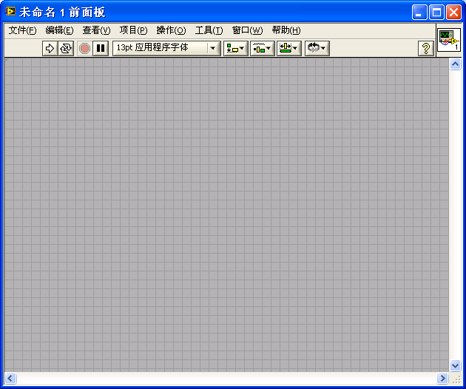Open the 窗口(W) menu
The height and width of the screenshot is (389, 466).
(247, 30)
